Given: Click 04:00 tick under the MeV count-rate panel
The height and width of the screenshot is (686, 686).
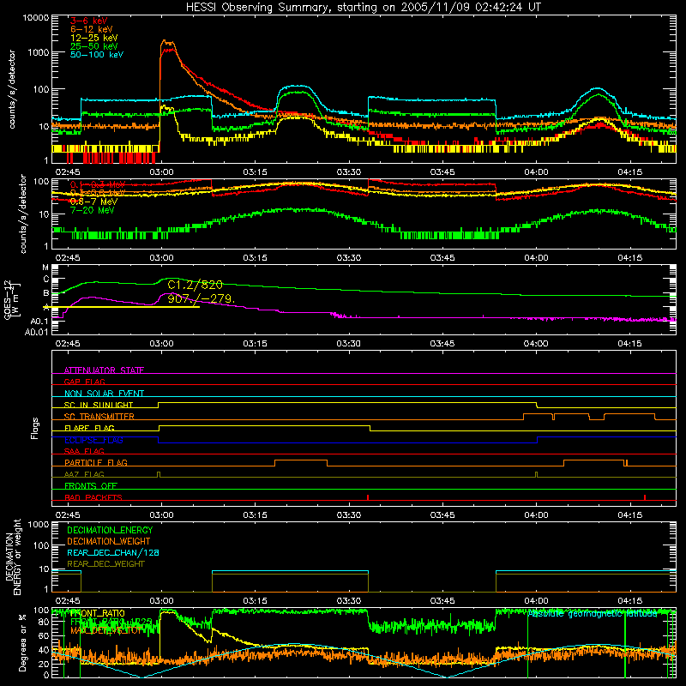Looking at the screenshot, I should (536, 258).
